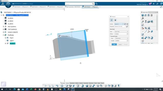Select the rib sweep icon in Action Pad
This screenshot has height=91, width=163.
click(146, 38)
